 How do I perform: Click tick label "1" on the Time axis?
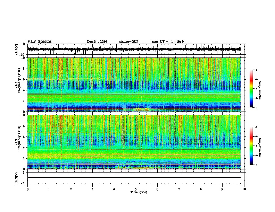pyautogui.click(x=49, y=189)
